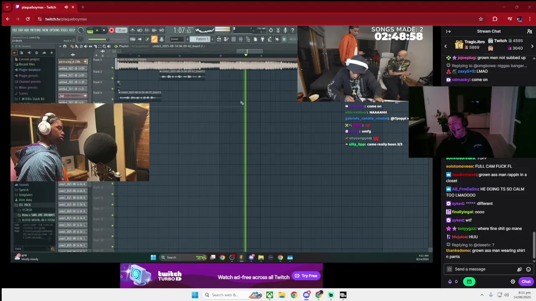Open chat settings gear
This screenshot has height=301, width=536.
(513, 282)
